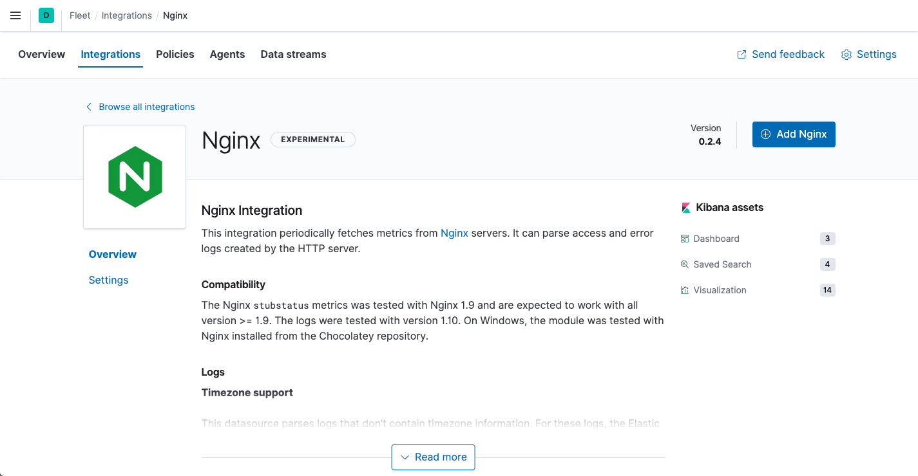Screen dimensions: 918x476
Task: Expand the Read more section
Action: coord(433,457)
